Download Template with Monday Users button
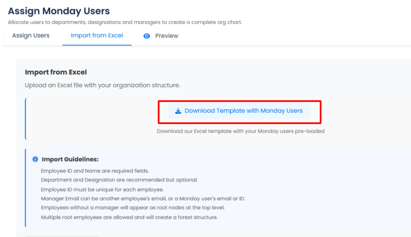Image resolution: width=411 pixels, height=237 pixels. tap(239, 111)
